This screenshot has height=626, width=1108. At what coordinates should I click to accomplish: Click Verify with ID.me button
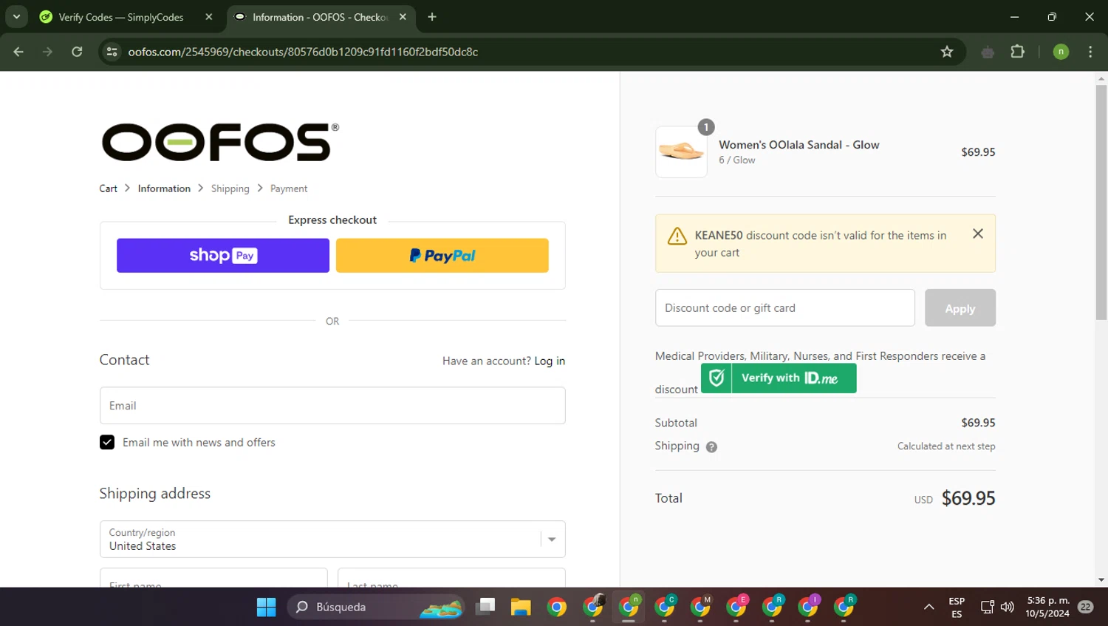[x=779, y=378]
